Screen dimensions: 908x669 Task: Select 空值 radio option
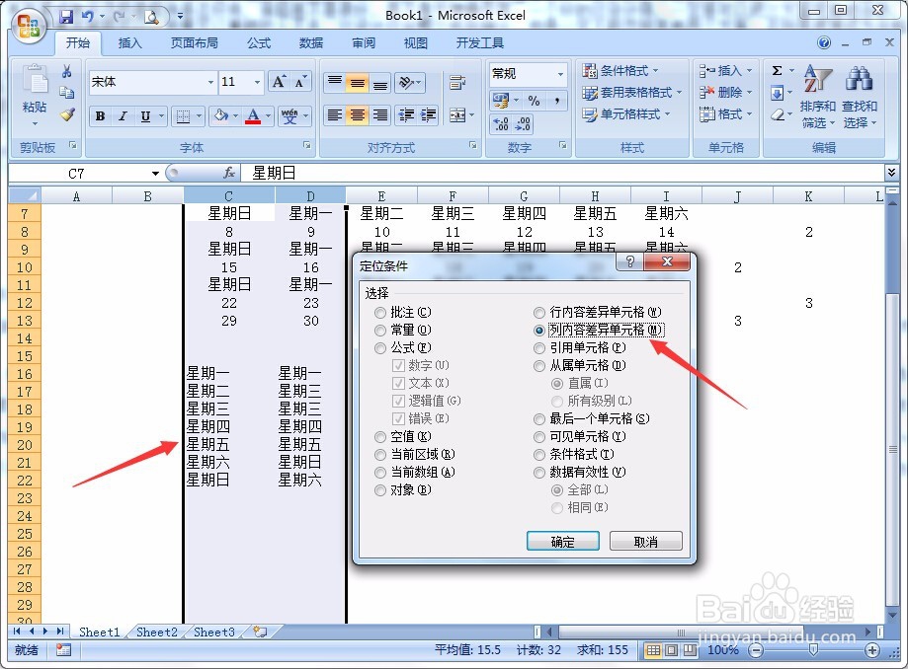[379, 437]
